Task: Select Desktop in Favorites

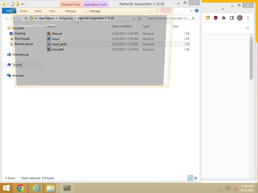Action: [20, 33]
